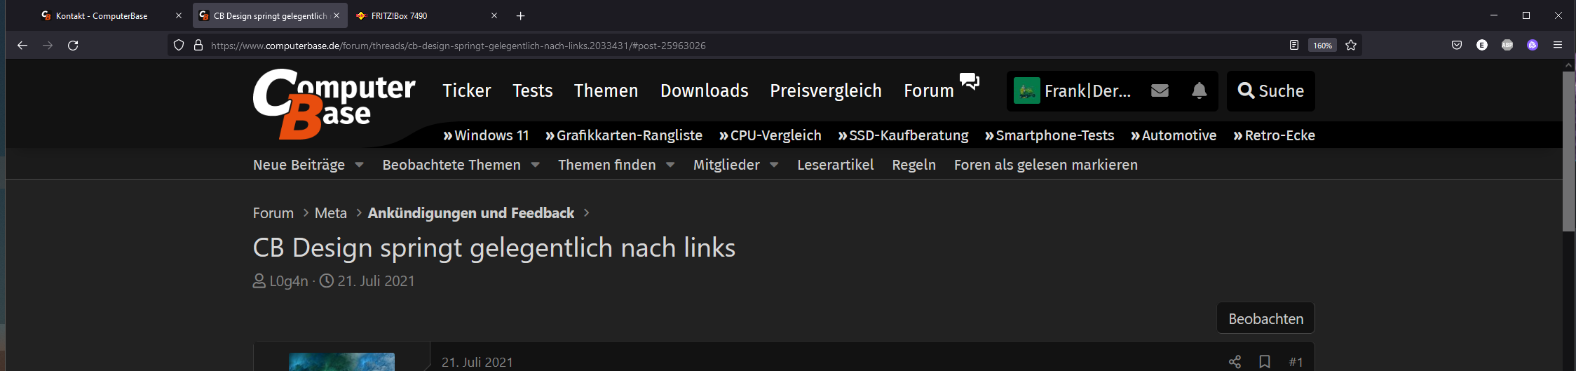Close the FRITZ!Box 7490 tab
The height and width of the screenshot is (371, 1576).
[494, 15]
